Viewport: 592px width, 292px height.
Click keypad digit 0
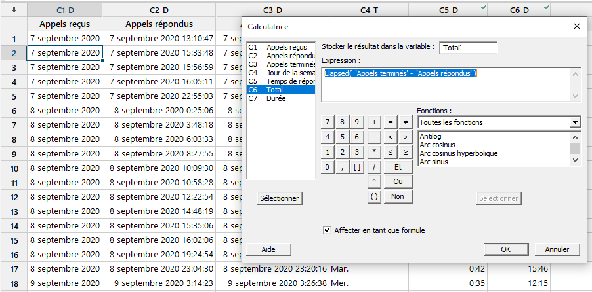(x=328, y=168)
